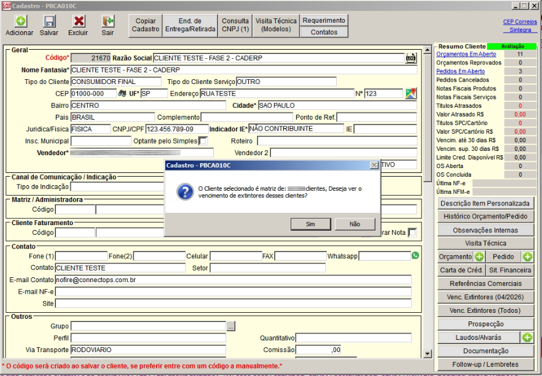Click the Indicador IE field
This screenshot has width=542, height=376.
click(296, 129)
